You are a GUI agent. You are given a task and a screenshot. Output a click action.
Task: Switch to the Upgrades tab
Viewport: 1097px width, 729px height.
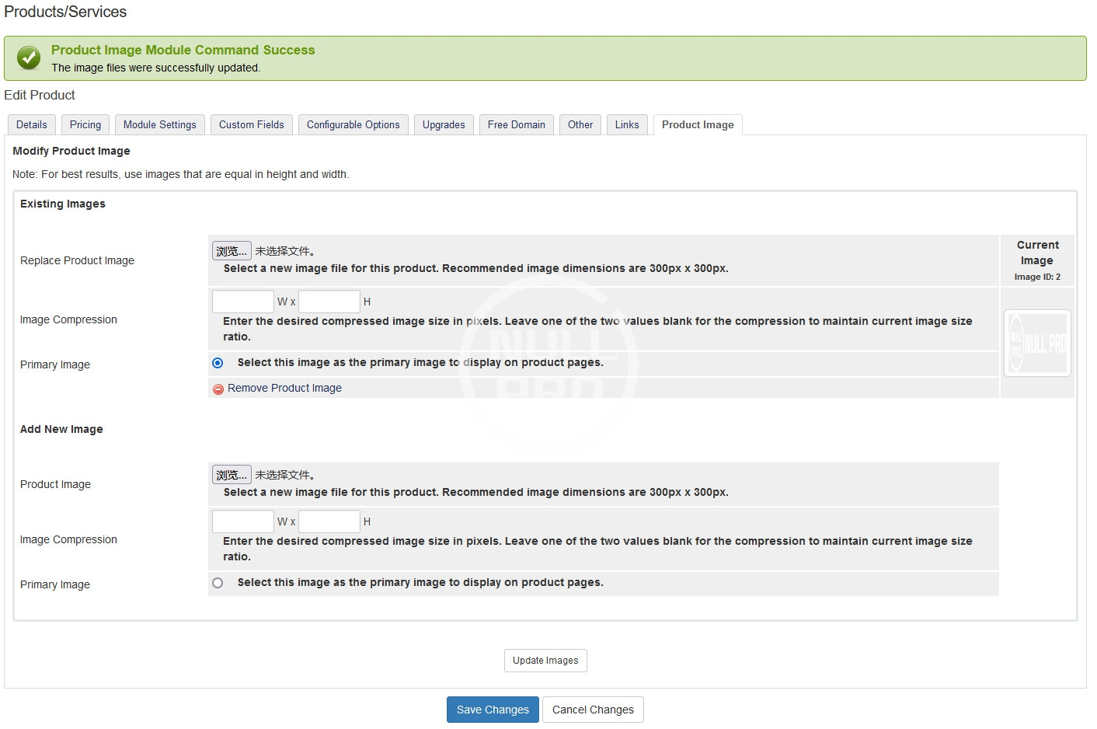[x=444, y=125]
